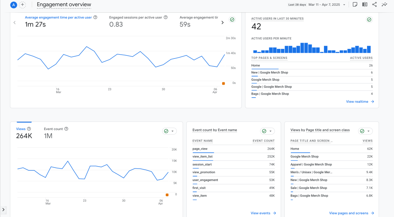The image size is (394, 217).
Task: Click green check status on engagement time card
Action: (232, 20)
